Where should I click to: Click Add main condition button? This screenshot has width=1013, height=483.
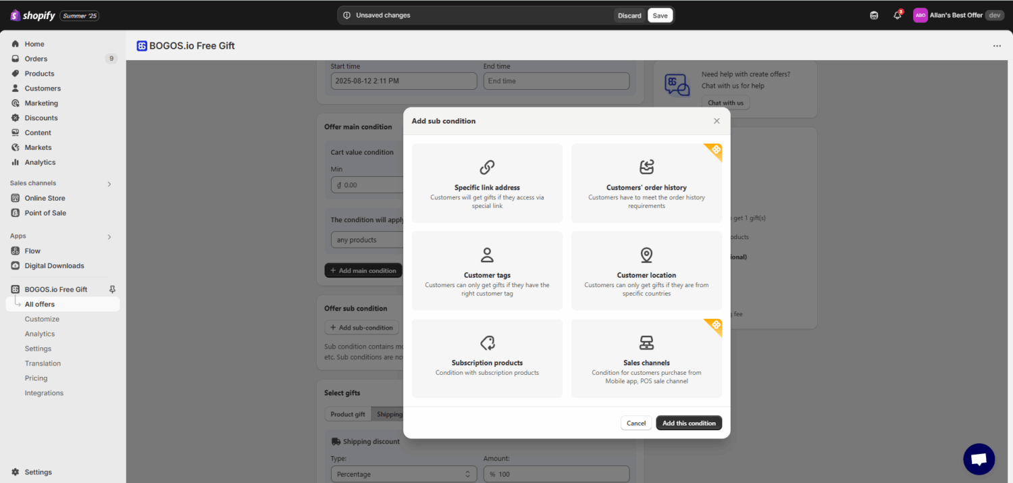[363, 270]
